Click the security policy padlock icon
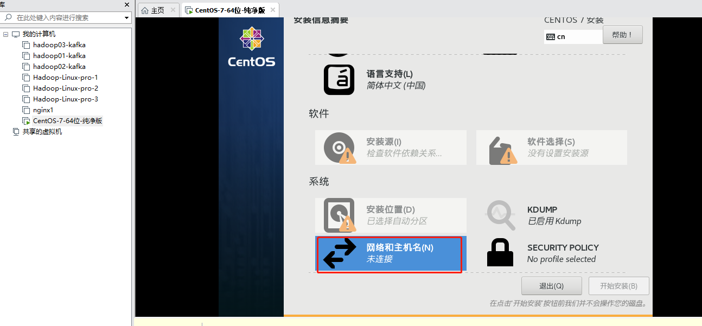Viewport: 702px width, 326px height. tap(500, 253)
